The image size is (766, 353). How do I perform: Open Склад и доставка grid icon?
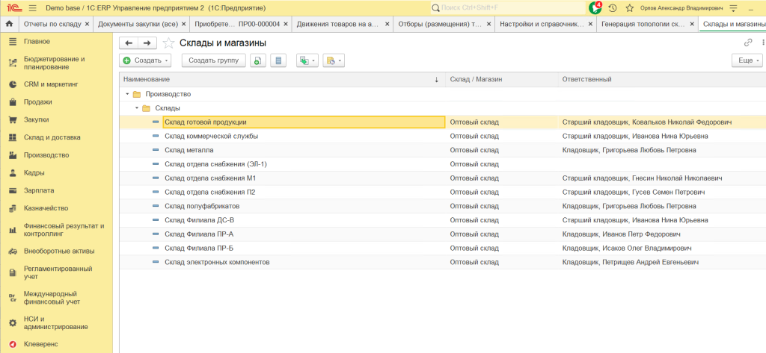13,137
